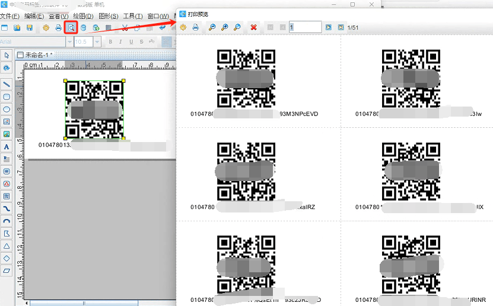Toggle Italic formatting button

(120, 41)
